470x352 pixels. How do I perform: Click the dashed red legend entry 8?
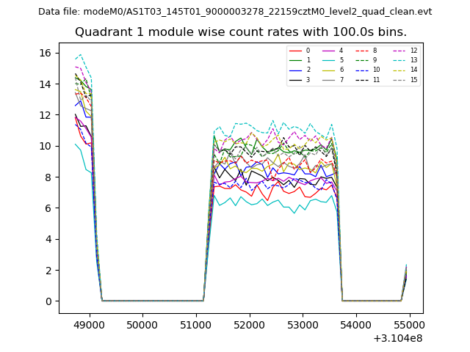pyautogui.click(x=369, y=51)
